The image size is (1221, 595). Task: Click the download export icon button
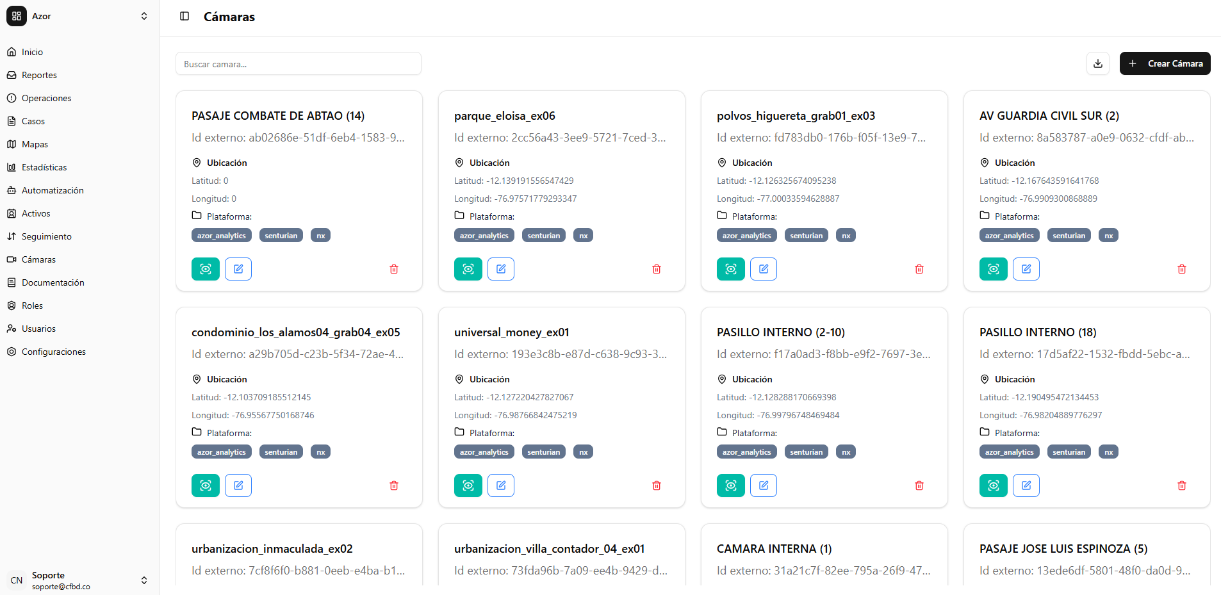click(1098, 63)
